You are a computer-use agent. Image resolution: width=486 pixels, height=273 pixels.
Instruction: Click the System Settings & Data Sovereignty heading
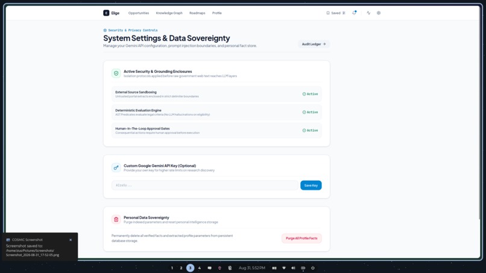[166, 38]
